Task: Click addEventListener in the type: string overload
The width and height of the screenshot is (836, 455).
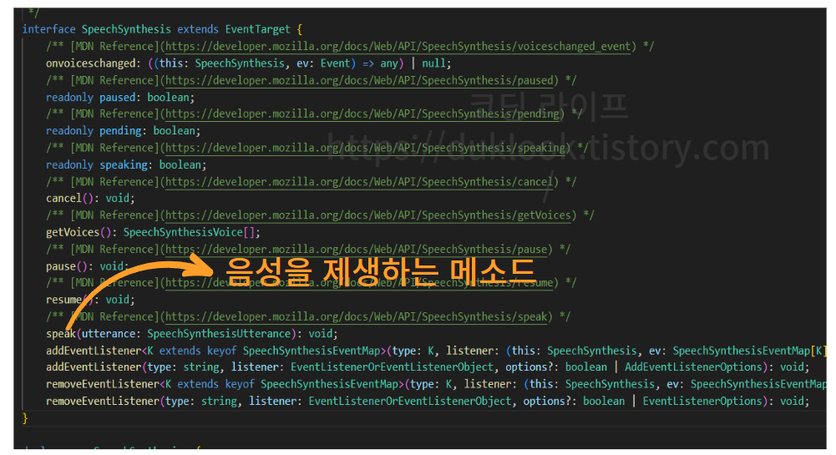Action: click(x=94, y=367)
